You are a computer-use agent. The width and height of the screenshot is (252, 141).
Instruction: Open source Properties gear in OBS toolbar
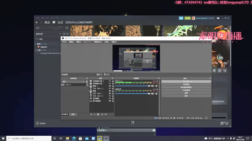[99, 75]
